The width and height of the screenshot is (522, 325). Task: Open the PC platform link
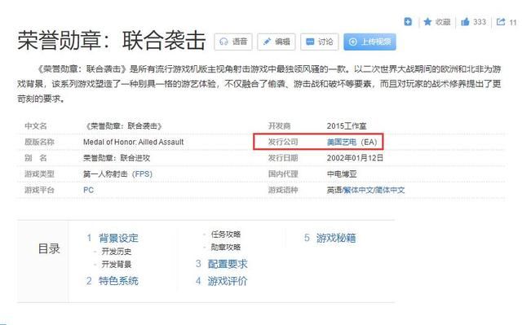[89, 190]
